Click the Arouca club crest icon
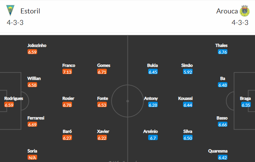The image size is (255, 162). coord(244,11)
